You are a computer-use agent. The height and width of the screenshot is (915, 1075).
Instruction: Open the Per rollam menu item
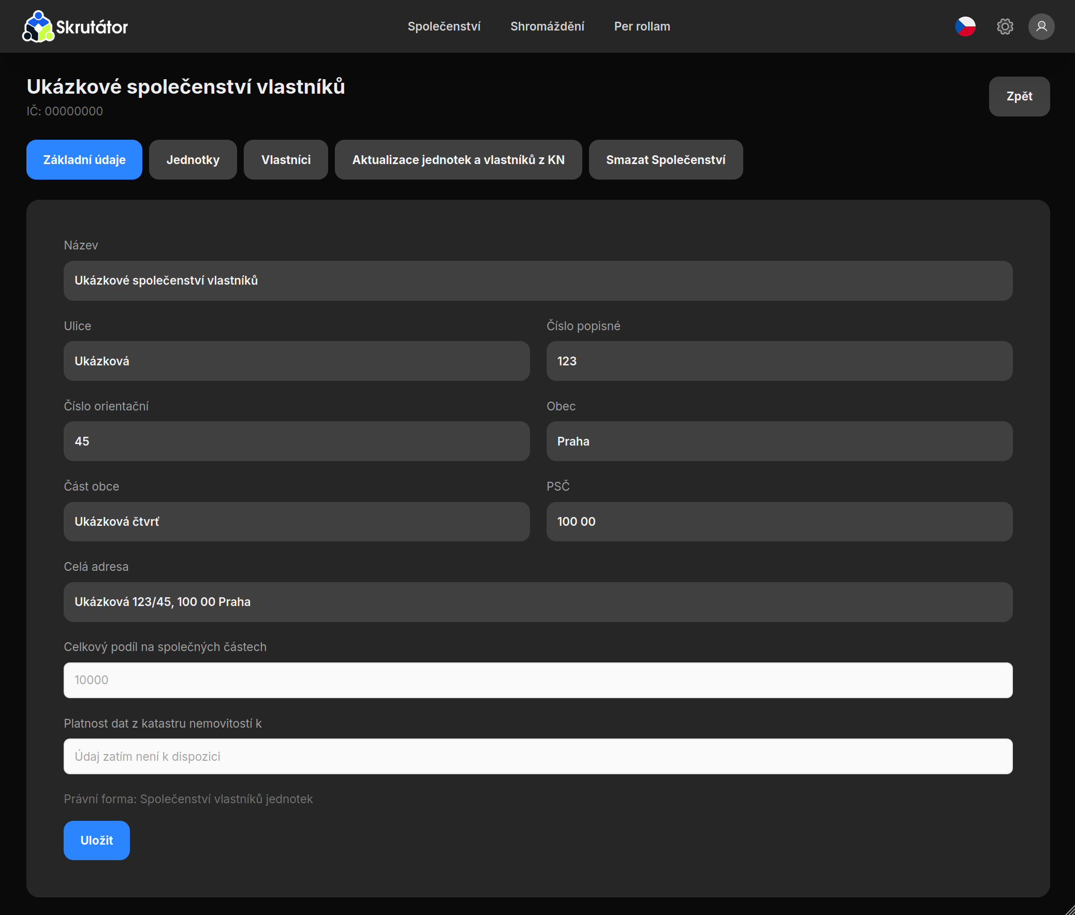[x=642, y=26]
